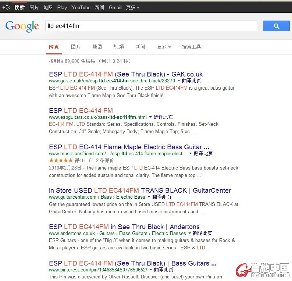Open 搜索工具 search tools
This screenshot has width=292, height=281.
191,47
